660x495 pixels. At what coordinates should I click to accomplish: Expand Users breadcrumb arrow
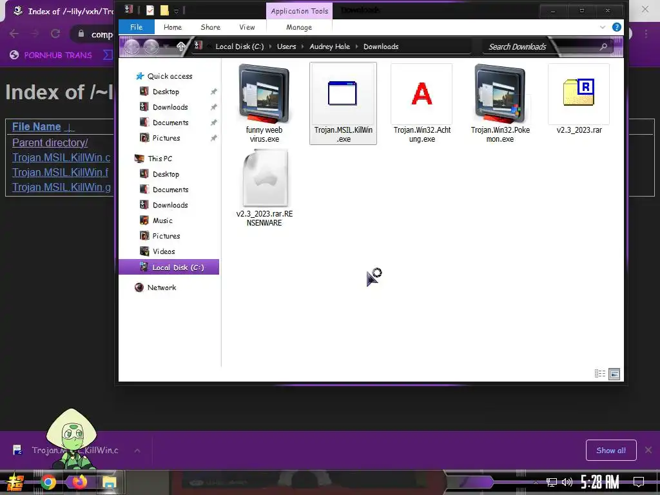tap(303, 46)
